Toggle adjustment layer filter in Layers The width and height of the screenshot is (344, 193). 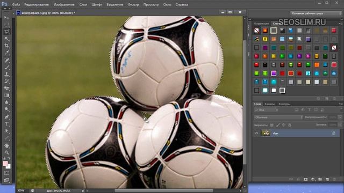tap(303, 110)
